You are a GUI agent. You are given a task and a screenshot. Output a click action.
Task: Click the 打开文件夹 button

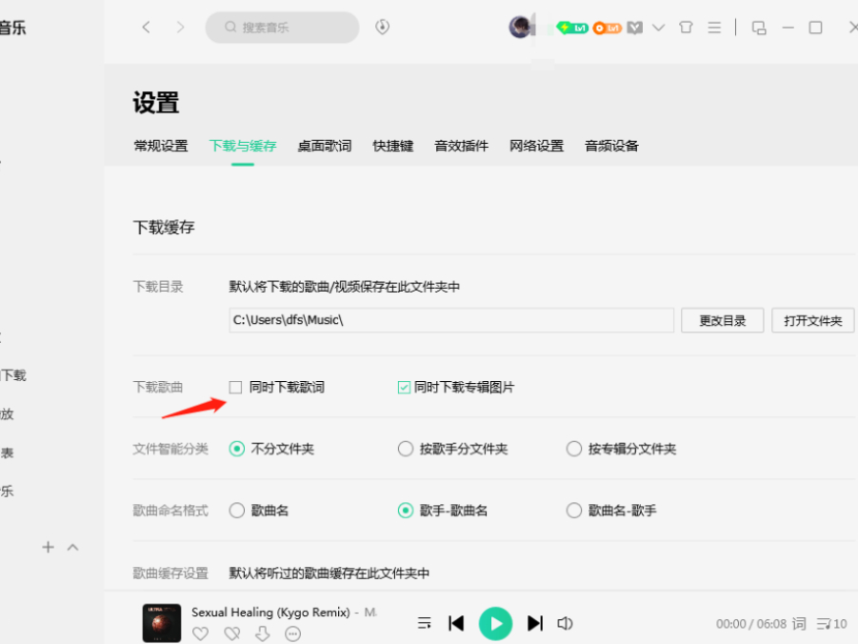coord(812,320)
